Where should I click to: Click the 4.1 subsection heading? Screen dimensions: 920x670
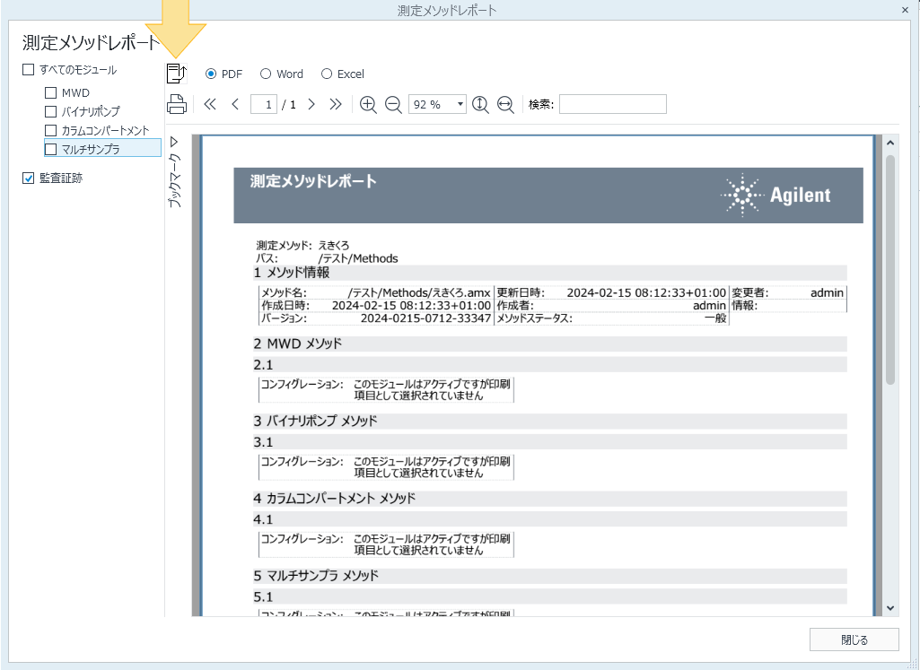tap(264, 519)
